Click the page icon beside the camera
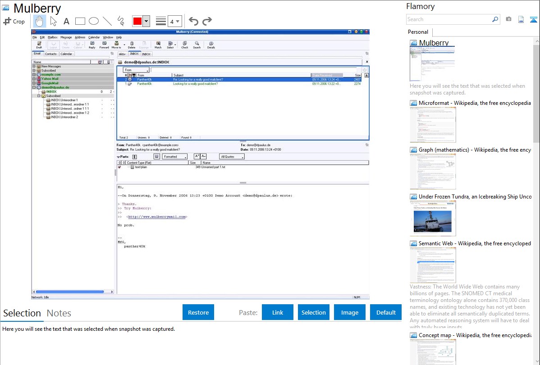Image resolution: width=540 pixels, height=365 pixels. 521,19
